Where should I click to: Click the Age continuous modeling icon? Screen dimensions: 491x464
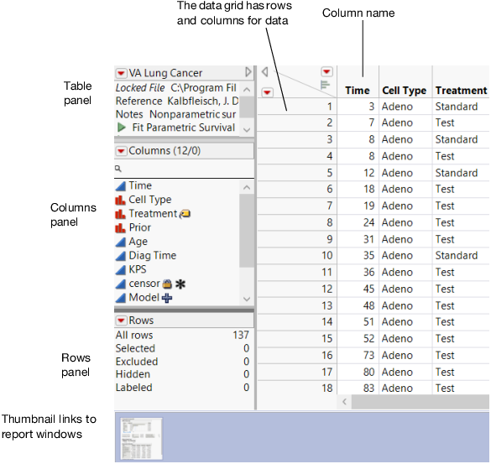pos(121,242)
